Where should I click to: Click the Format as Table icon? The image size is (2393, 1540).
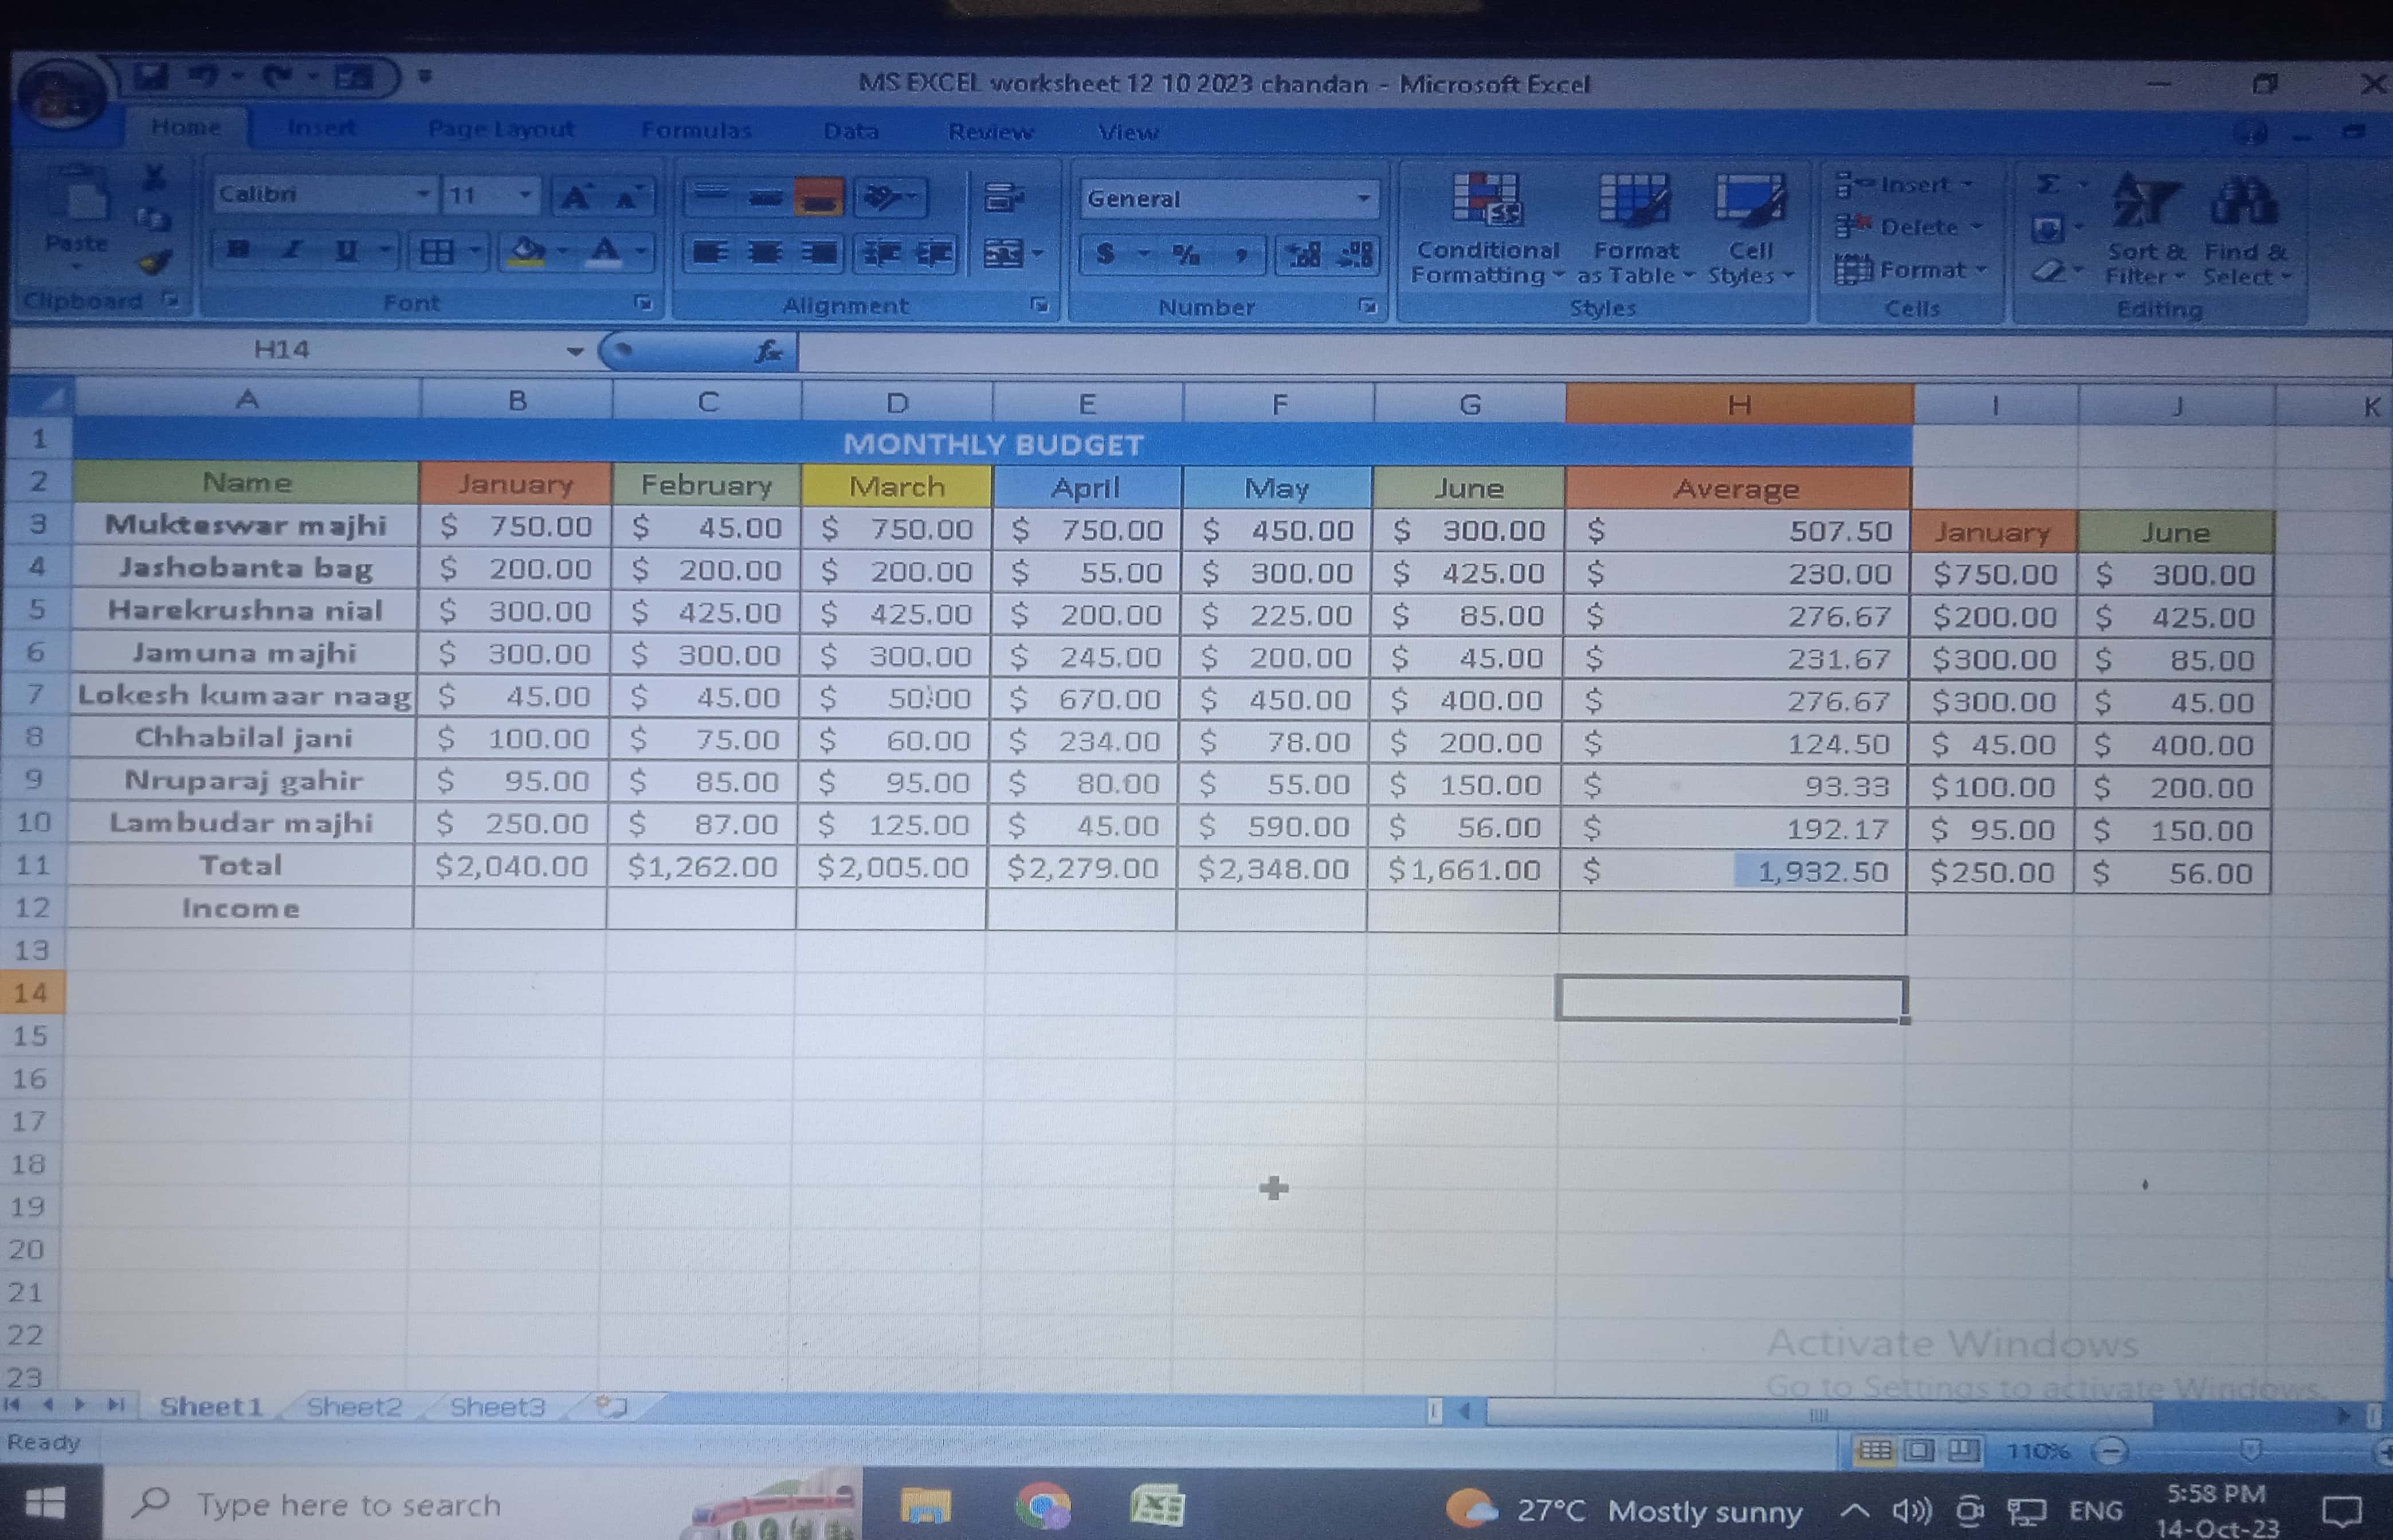pyautogui.click(x=1633, y=198)
